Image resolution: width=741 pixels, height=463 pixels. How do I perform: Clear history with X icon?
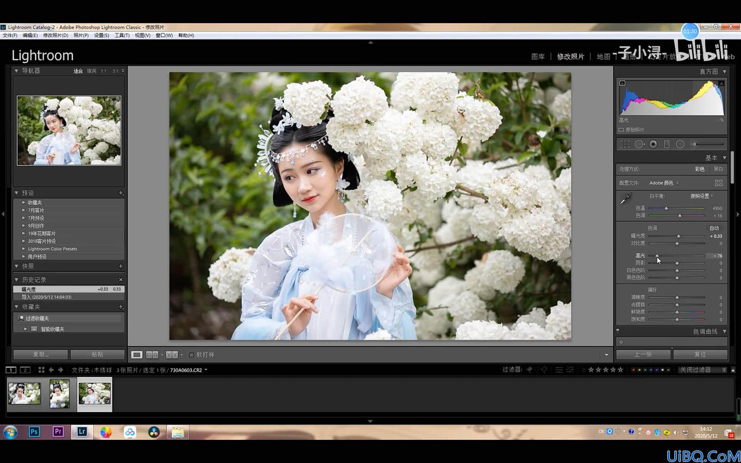coord(121,280)
